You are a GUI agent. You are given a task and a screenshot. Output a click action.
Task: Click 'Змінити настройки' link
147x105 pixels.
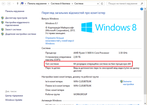129,83
